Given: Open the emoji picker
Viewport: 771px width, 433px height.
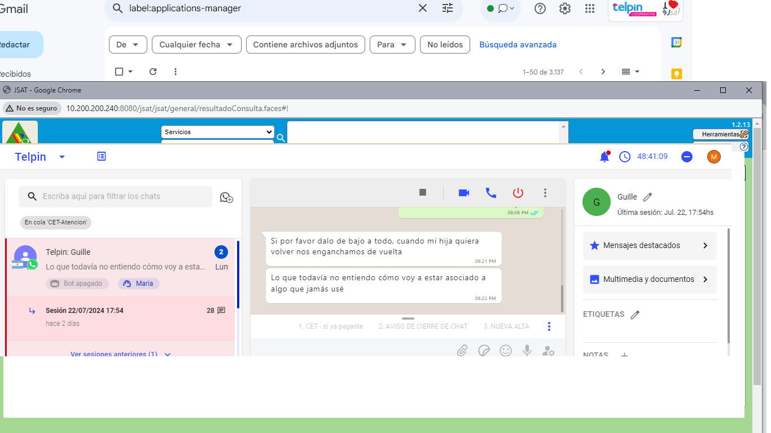Looking at the screenshot, I should (x=506, y=351).
